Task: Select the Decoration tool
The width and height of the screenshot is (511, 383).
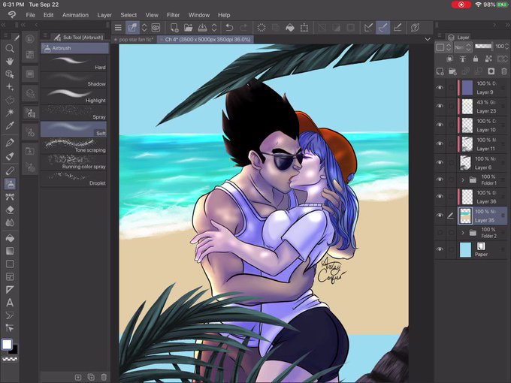Action: tap(10, 197)
